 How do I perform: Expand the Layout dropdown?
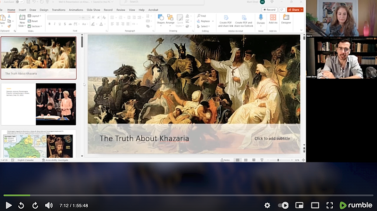click(36, 16)
